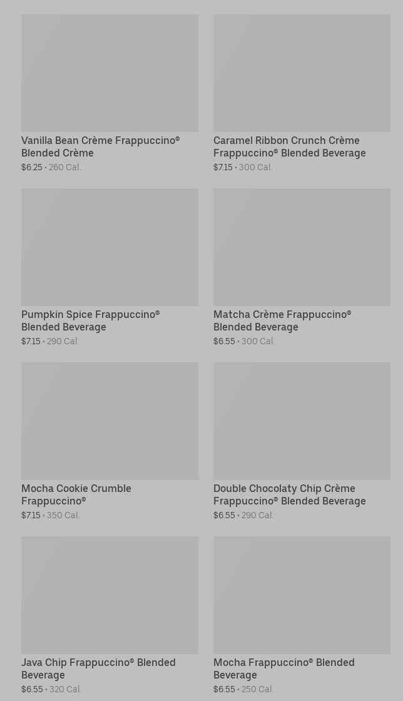Click Caramel Ribbon Crunch Crème title

tap(289, 146)
